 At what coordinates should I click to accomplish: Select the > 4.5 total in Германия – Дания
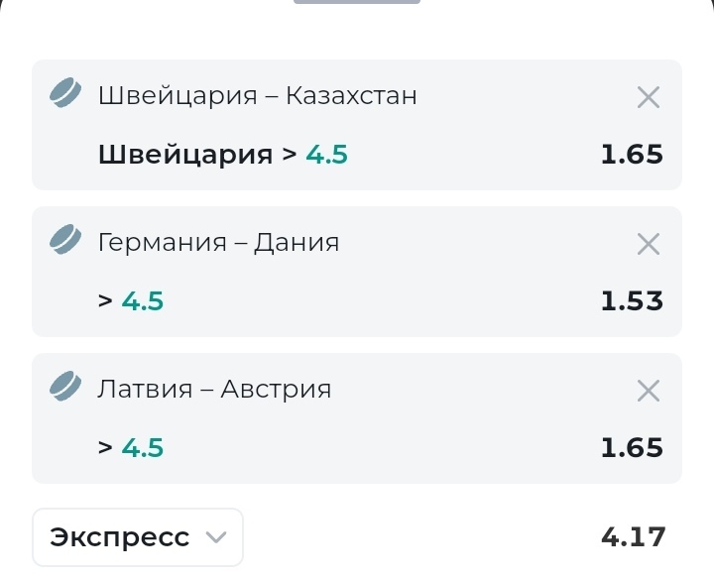(131, 301)
